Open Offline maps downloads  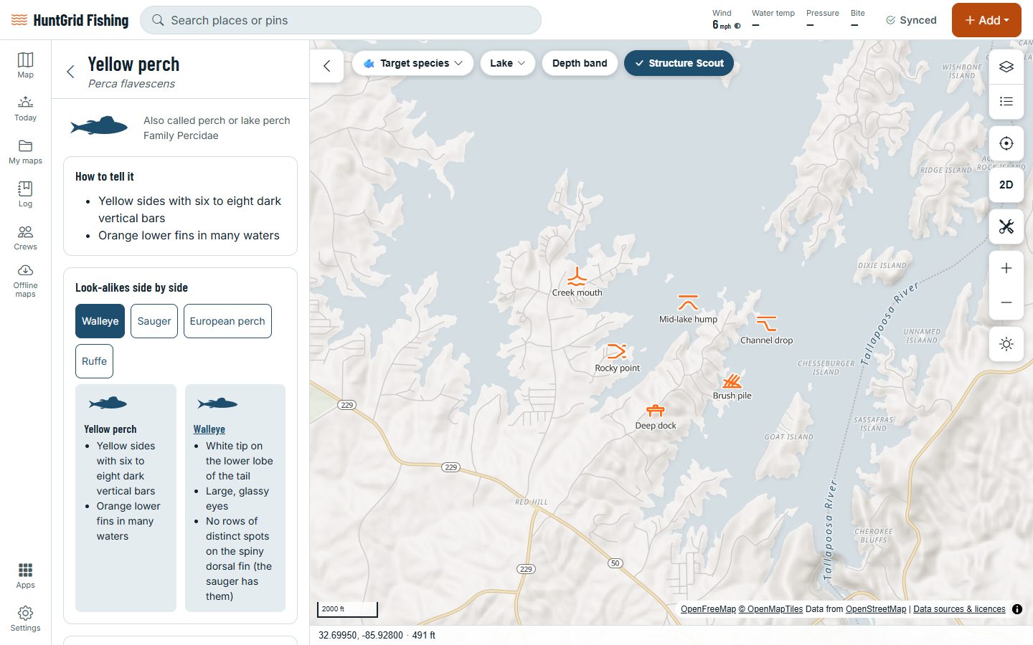25,280
